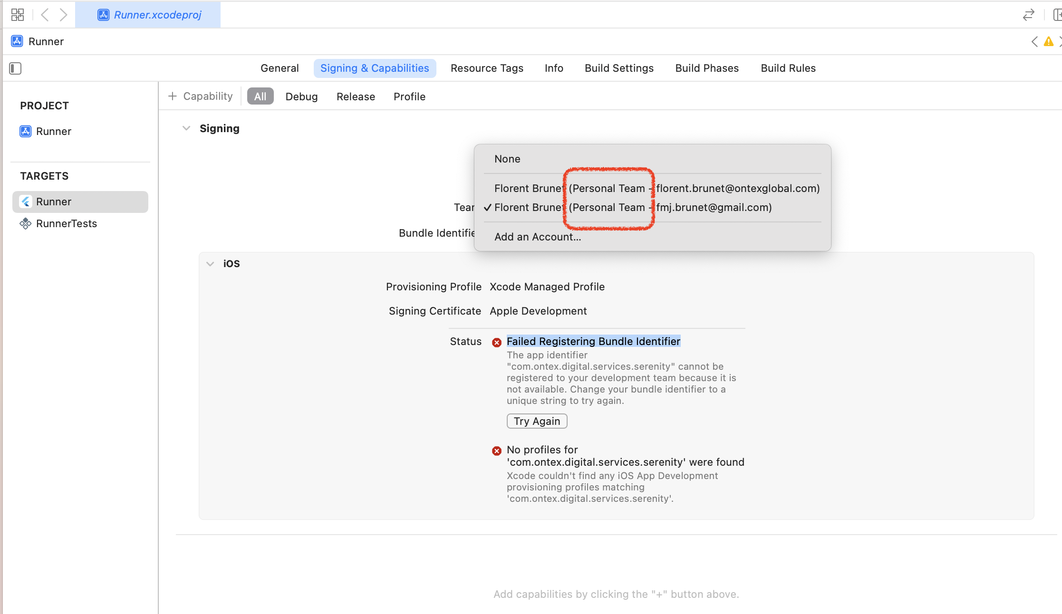Click the related items grid icon
The width and height of the screenshot is (1062, 614).
18,15
